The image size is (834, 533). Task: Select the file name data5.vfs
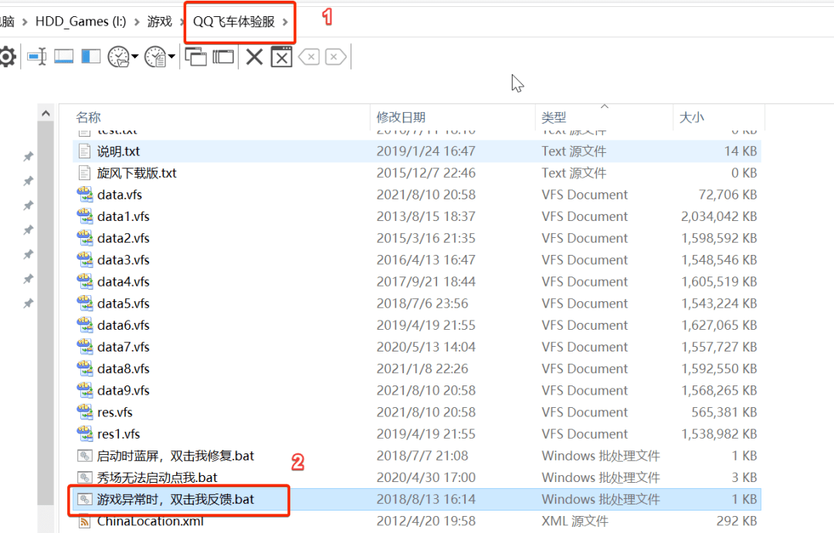(x=124, y=304)
